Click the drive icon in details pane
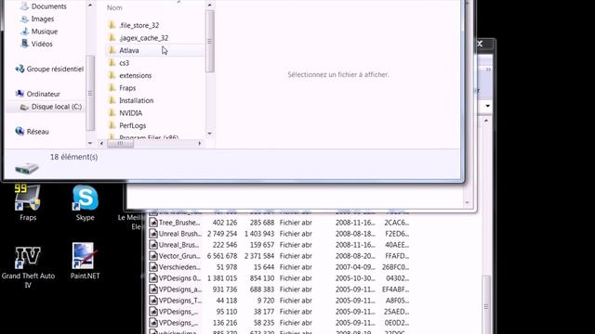This screenshot has width=595, height=334. tap(27, 168)
